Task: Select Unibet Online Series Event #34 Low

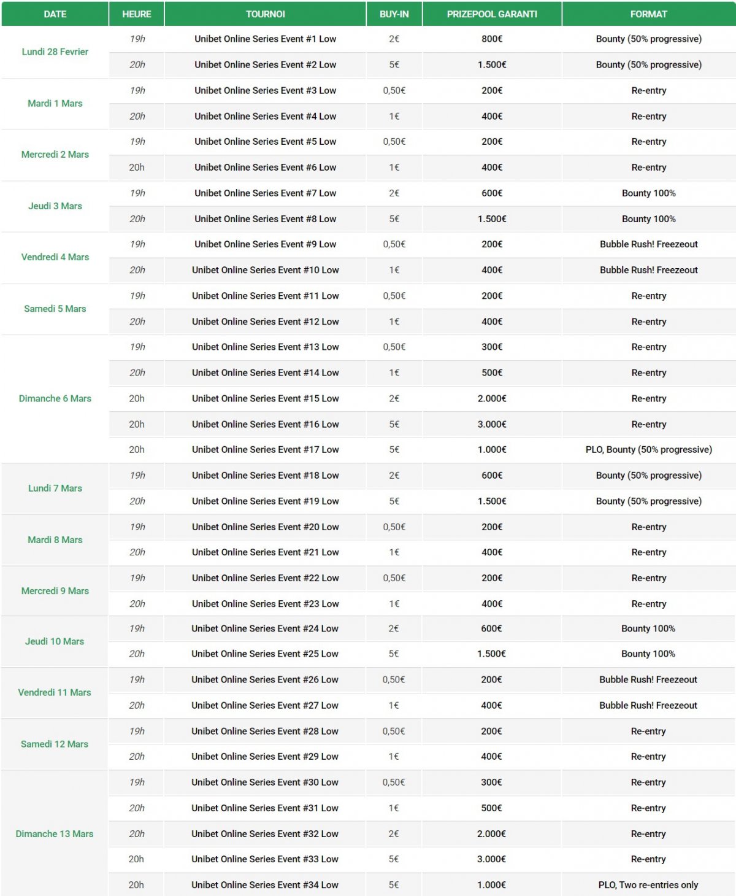Action: click(x=264, y=885)
